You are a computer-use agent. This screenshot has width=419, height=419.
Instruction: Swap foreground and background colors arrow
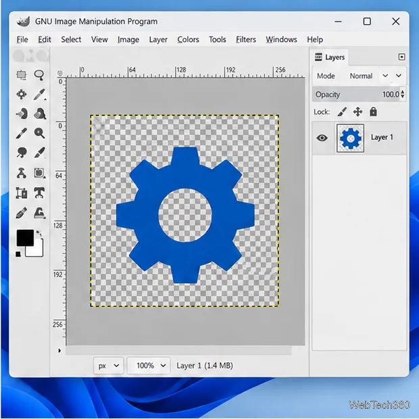click(39, 234)
